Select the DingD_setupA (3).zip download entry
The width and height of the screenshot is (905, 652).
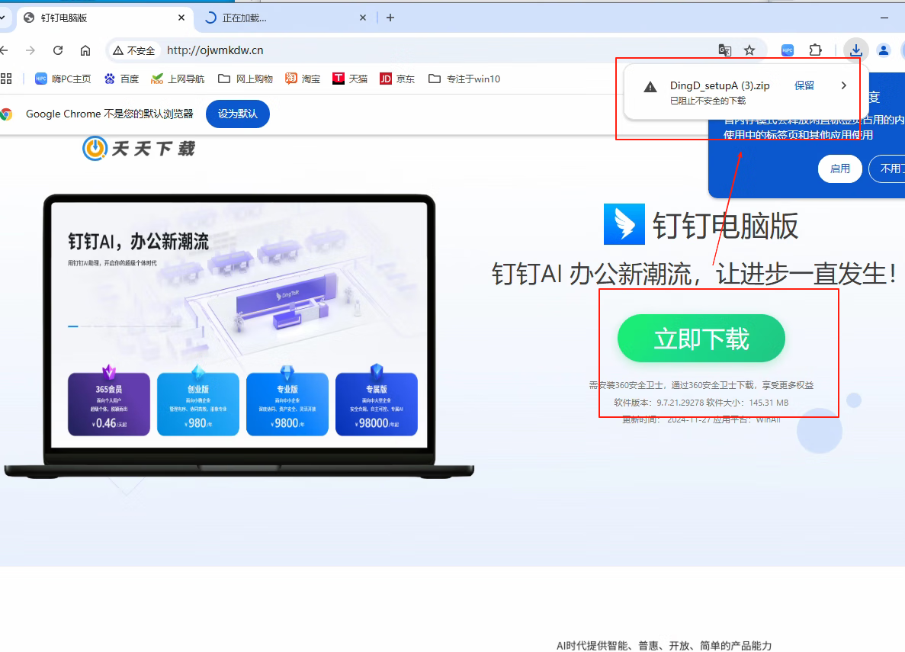pyautogui.click(x=720, y=85)
